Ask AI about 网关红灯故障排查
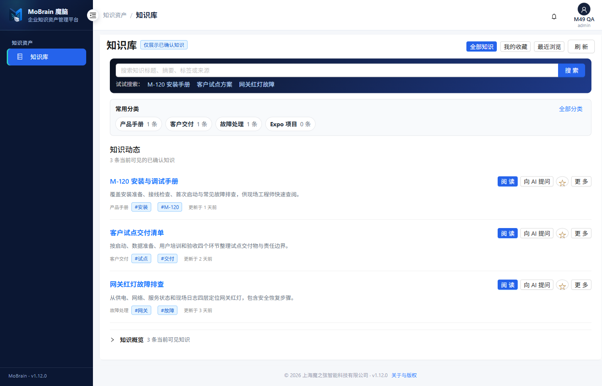The width and height of the screenshot is (602, 386). coord(537,285)
